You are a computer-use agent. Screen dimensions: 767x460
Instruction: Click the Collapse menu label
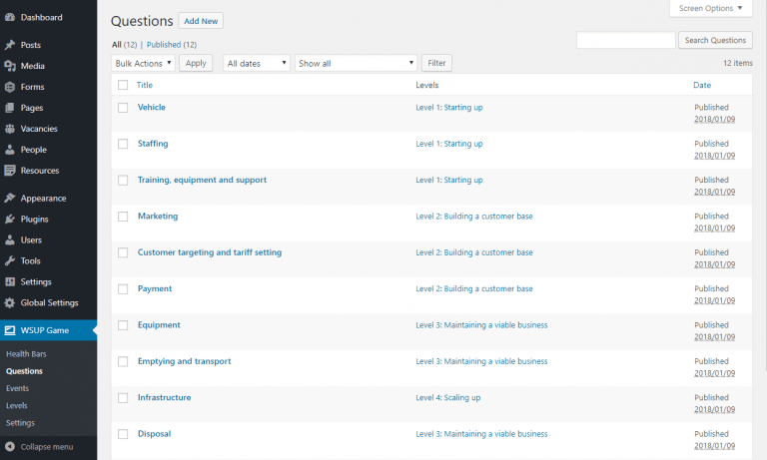(x=47, y=447)
